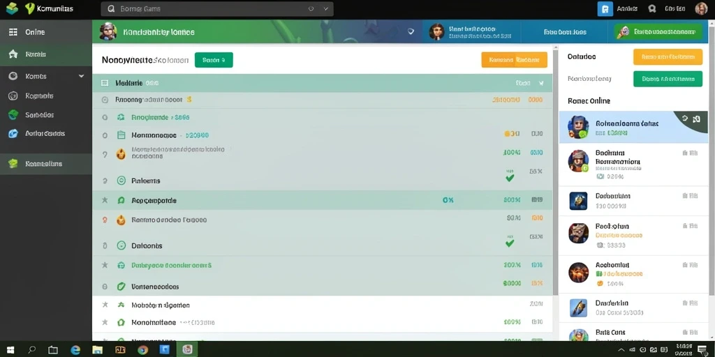Click the green icon in the Rnogirande row
715x357 pixels.
[121, 117]
